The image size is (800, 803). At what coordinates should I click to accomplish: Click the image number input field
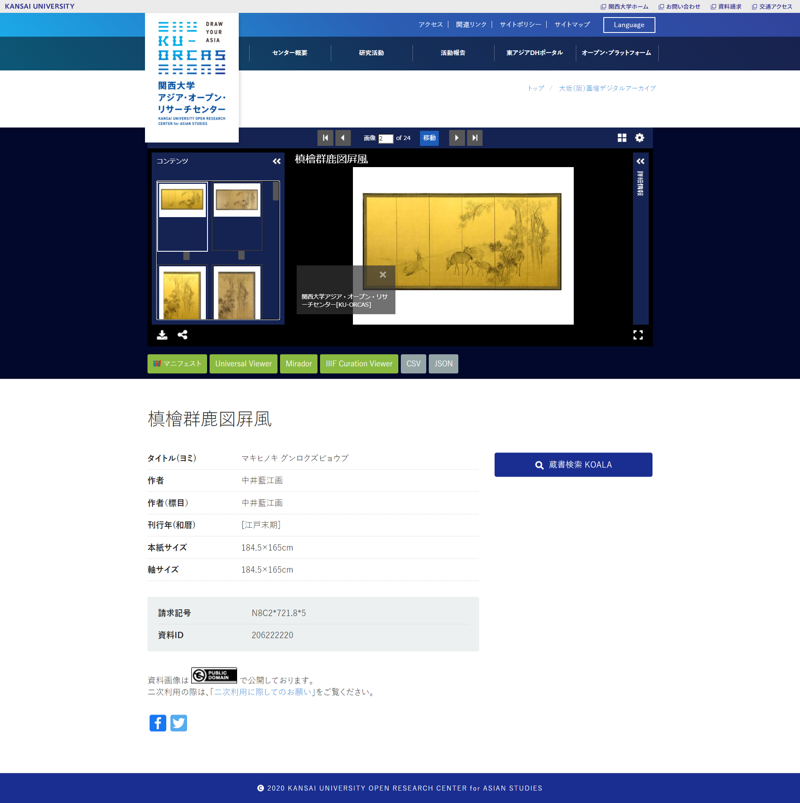click(x=386, y=138)
